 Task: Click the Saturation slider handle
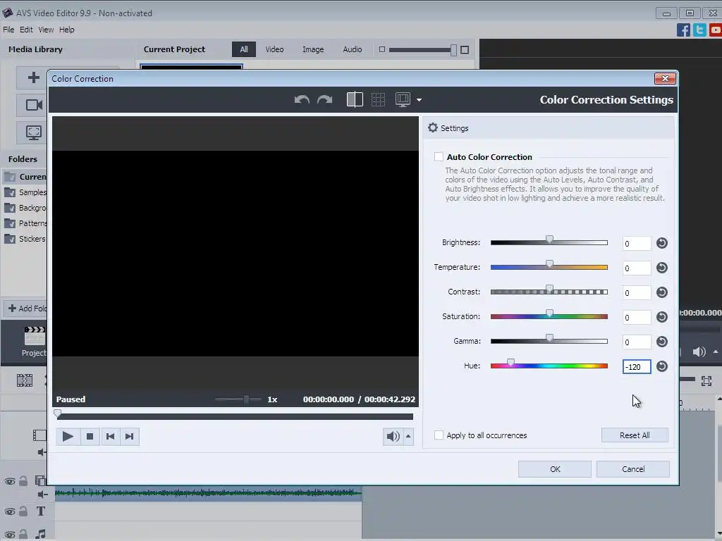click(x=549, y=313)
